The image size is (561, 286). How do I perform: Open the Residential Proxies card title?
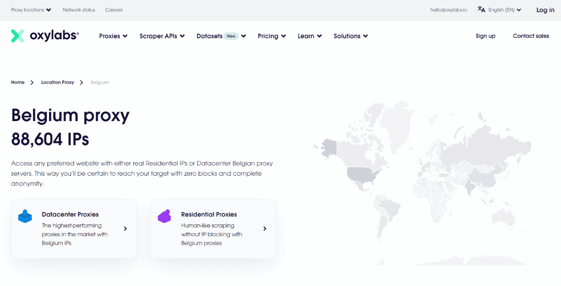209,214
